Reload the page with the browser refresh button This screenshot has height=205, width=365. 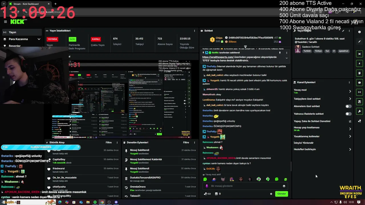[x=18, y=12]
